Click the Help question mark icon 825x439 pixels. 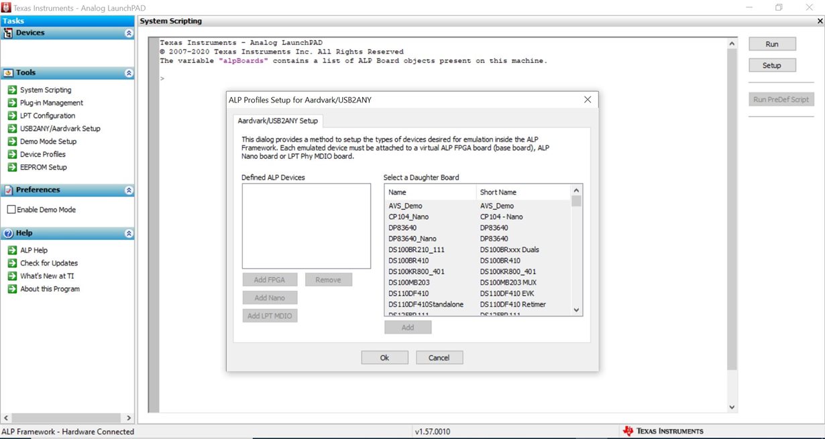(8, 233)
